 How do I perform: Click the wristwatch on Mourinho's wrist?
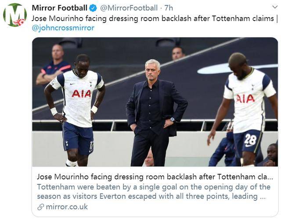pyautogui.click(x=173, y=119)
